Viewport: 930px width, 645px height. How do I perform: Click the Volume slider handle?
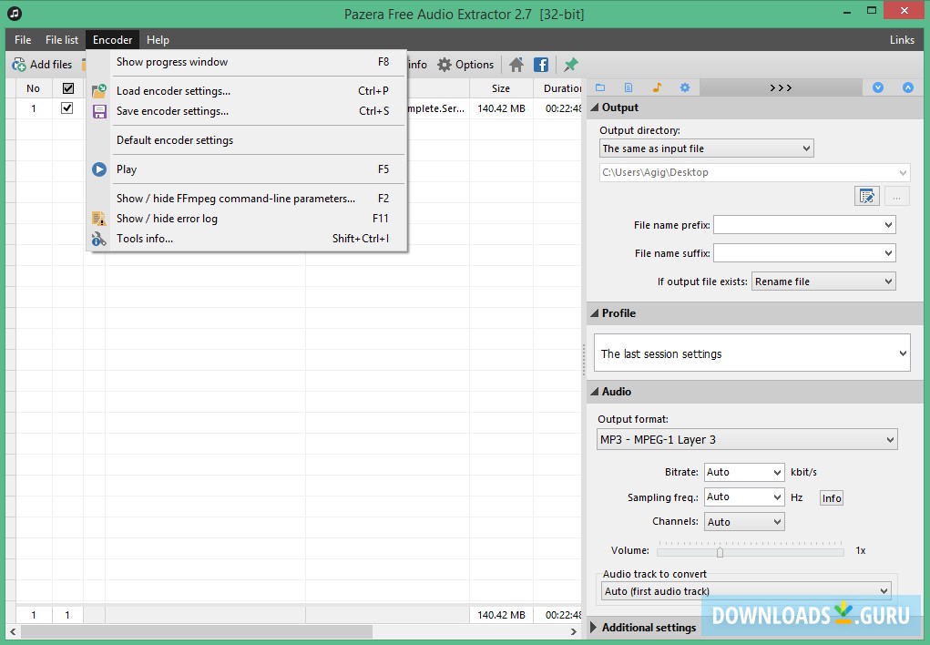pos(720,551)
